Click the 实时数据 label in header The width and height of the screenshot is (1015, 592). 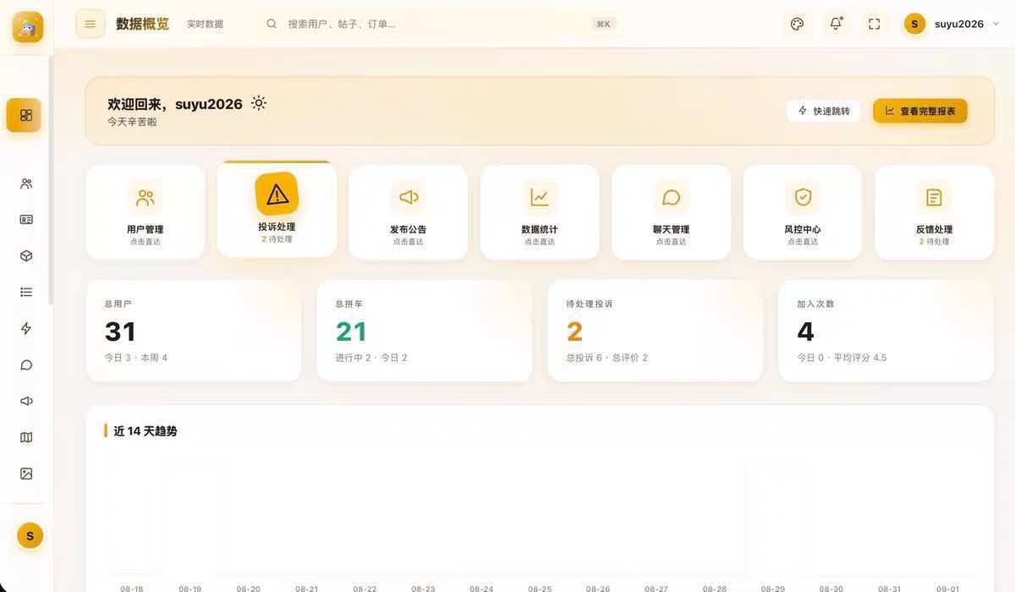pos(206,25)
